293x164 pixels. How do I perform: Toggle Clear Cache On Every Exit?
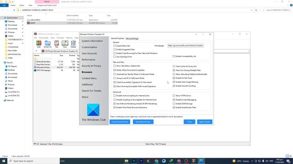(174, 66)
